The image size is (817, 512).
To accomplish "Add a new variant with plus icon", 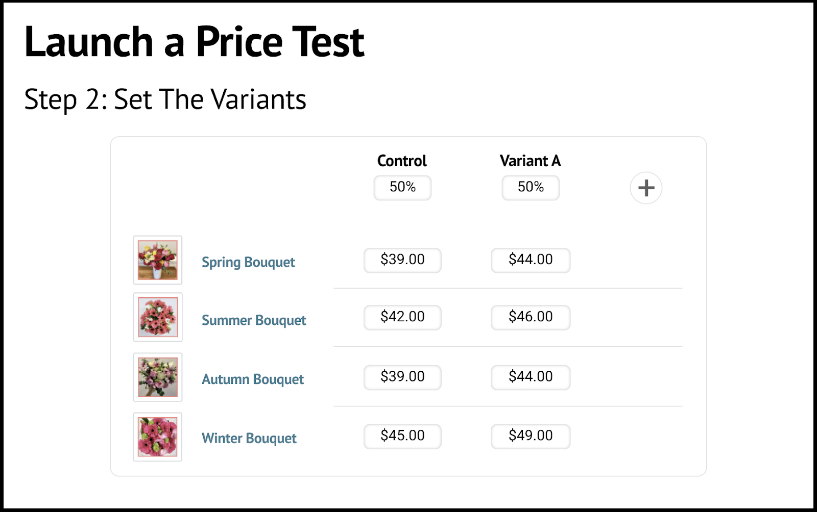I will [x=646, y=188].
